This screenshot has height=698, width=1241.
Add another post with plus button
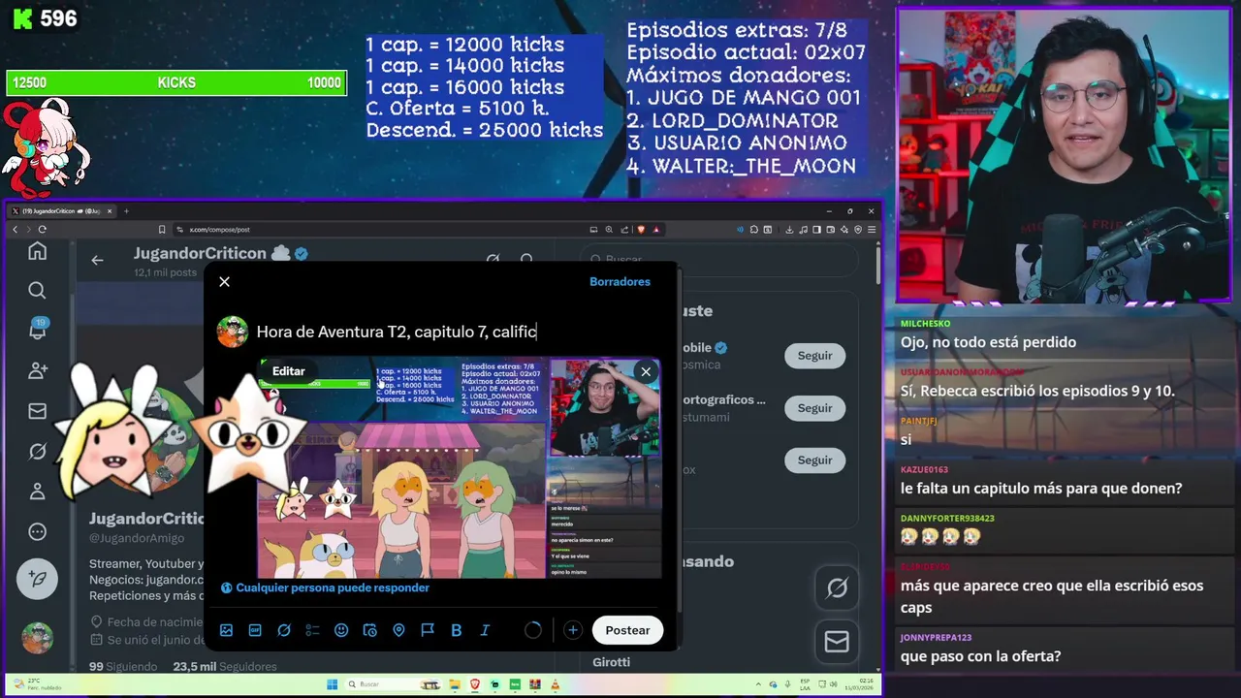(573, 630)
